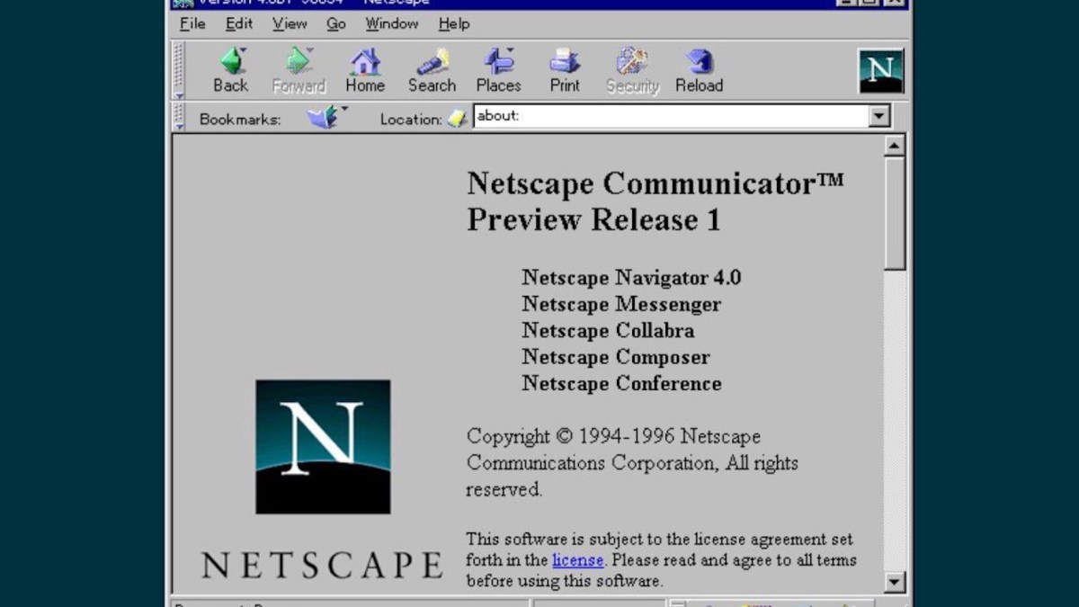Click the Netscape Composer text
Screen dimensions: 1079x607
[x=616, y=357]
